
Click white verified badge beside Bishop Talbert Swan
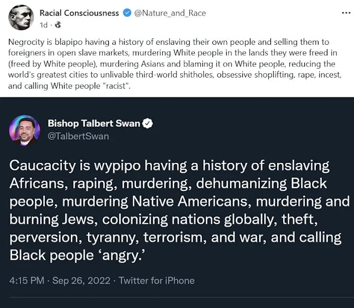coord(148,124)
